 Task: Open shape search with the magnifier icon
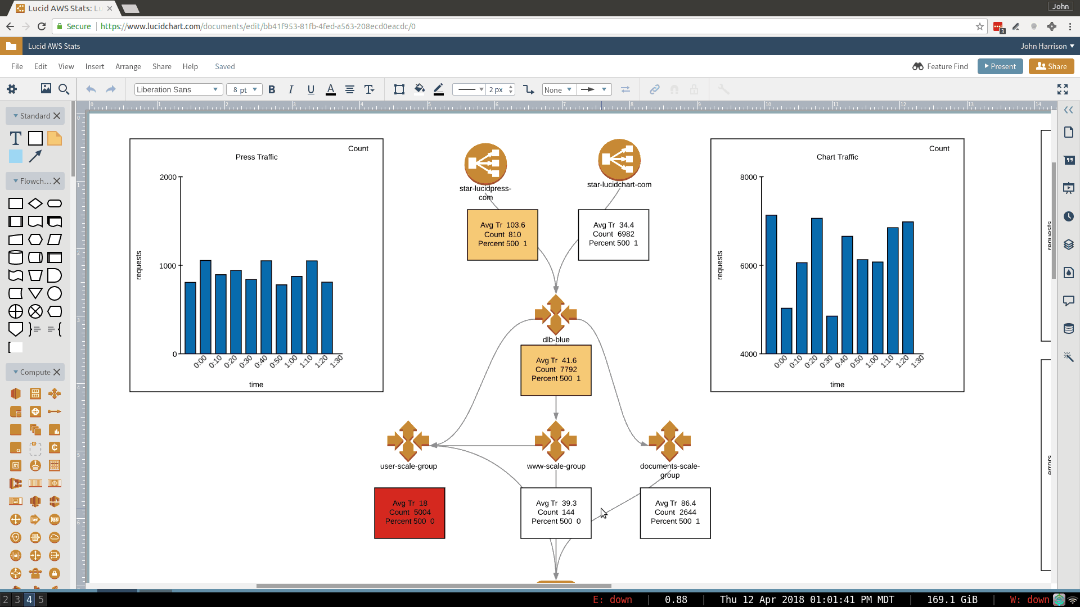click(64, 89)
